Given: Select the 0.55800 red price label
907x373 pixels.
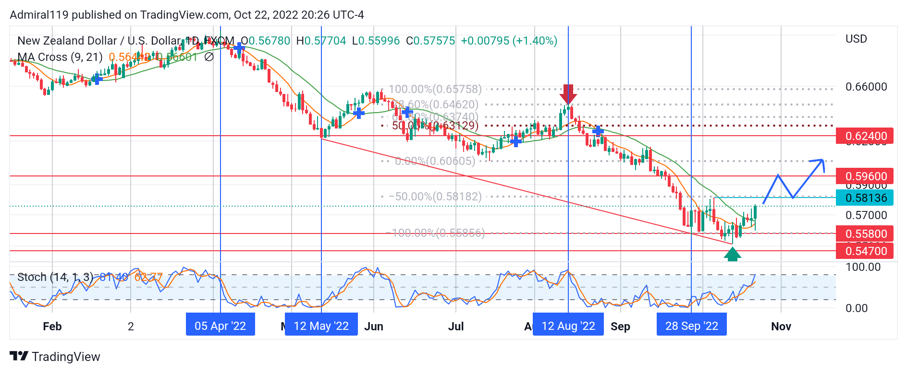Looking at the screenshot, I should click(x=865, y=233).
